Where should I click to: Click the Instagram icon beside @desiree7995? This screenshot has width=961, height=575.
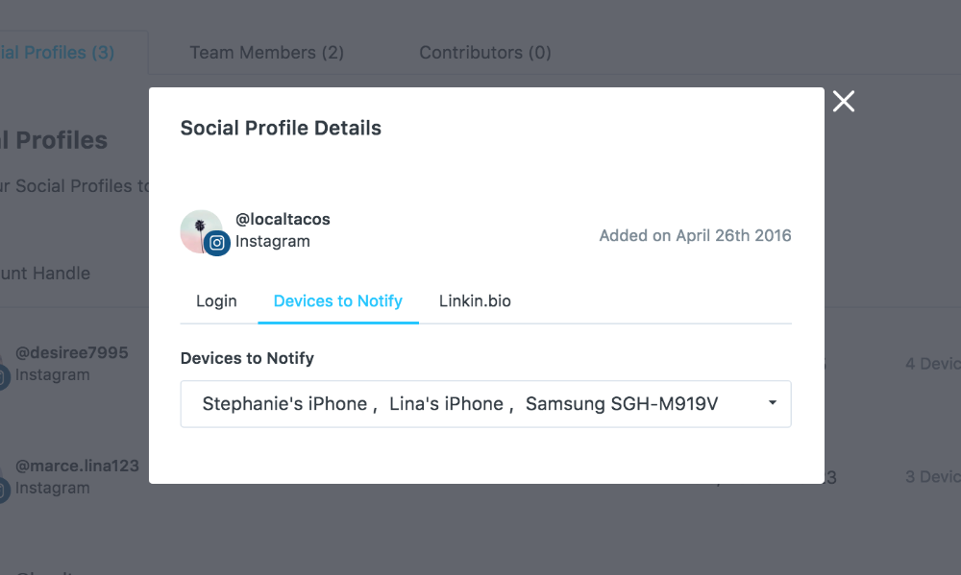point(3,376)
